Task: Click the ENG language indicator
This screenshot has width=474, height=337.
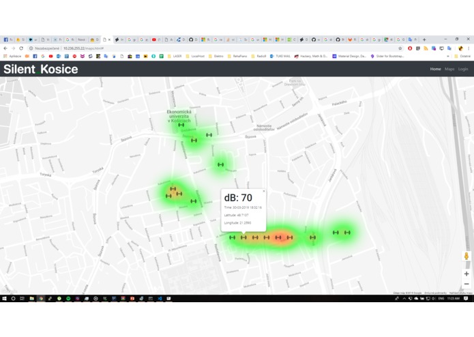Action: coord(441,298)
